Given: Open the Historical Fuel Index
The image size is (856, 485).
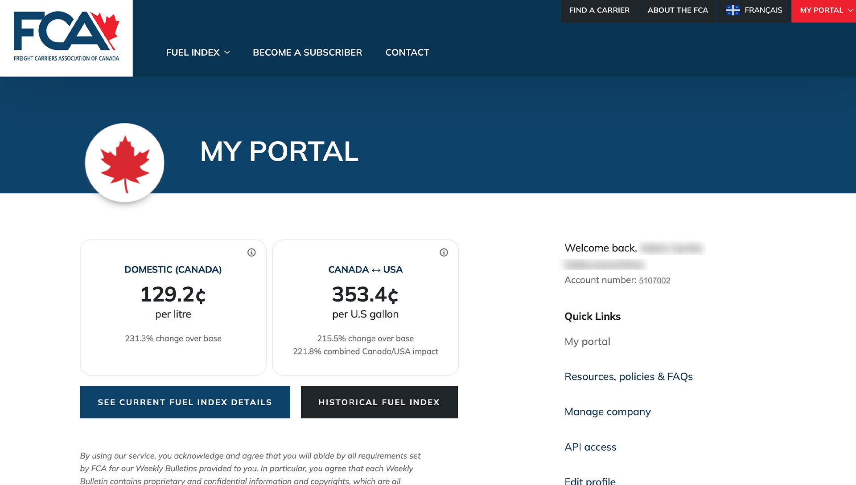Looking at the screenshot, I should coord(379,402).
